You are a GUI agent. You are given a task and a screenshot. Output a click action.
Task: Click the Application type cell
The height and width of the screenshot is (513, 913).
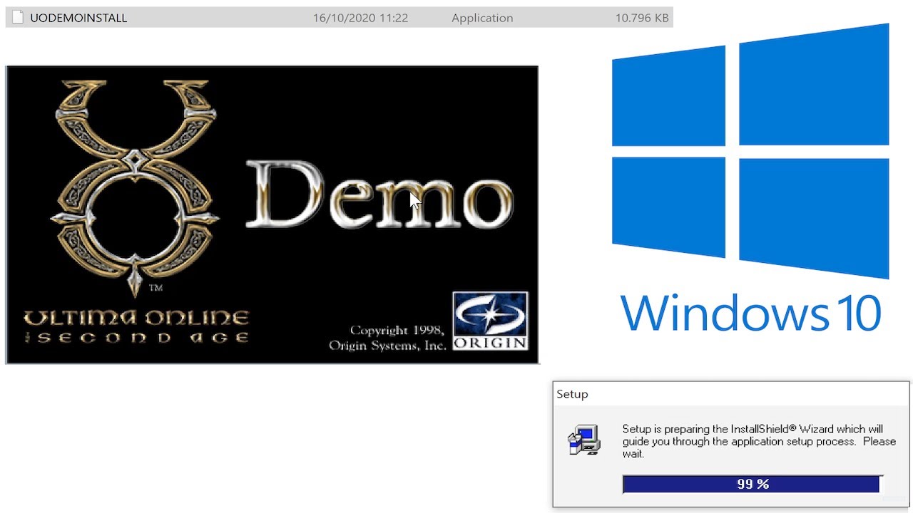click(x=482, y=18)
